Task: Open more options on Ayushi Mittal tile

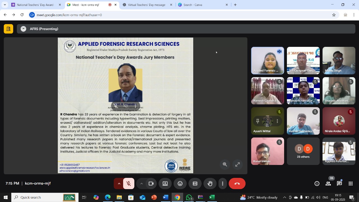Action: (x=277, y=121)
